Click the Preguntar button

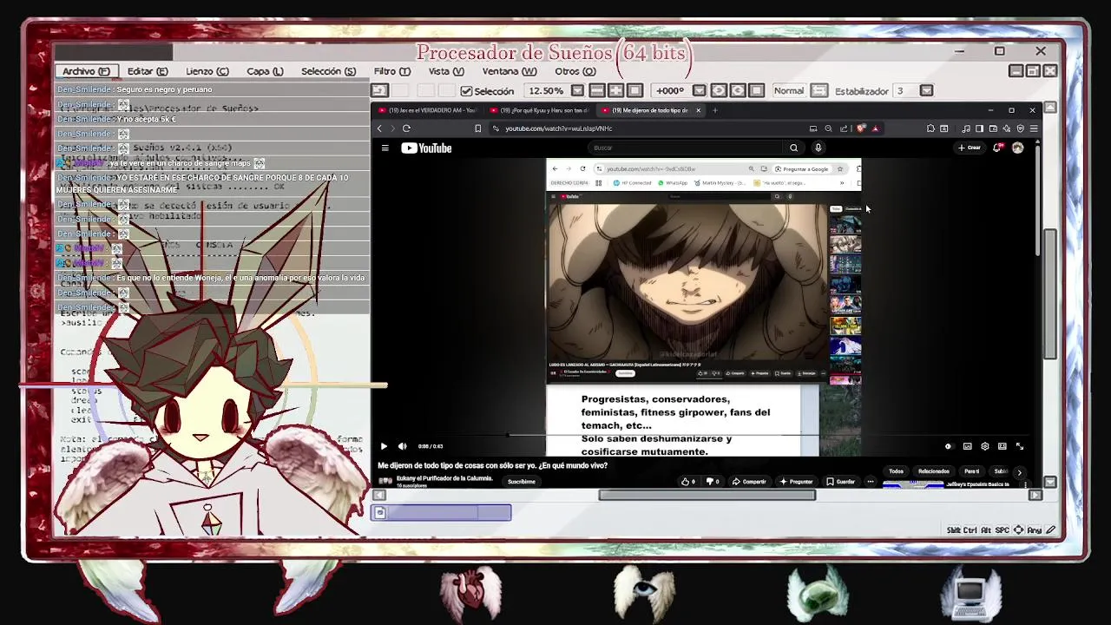(x=796, y=482)
